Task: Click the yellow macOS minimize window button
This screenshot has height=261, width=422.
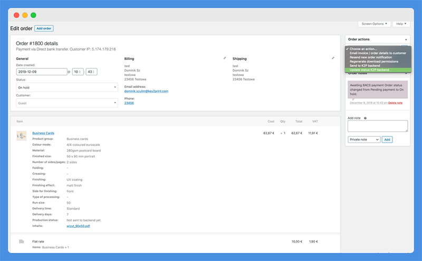Action: point(25,15)
